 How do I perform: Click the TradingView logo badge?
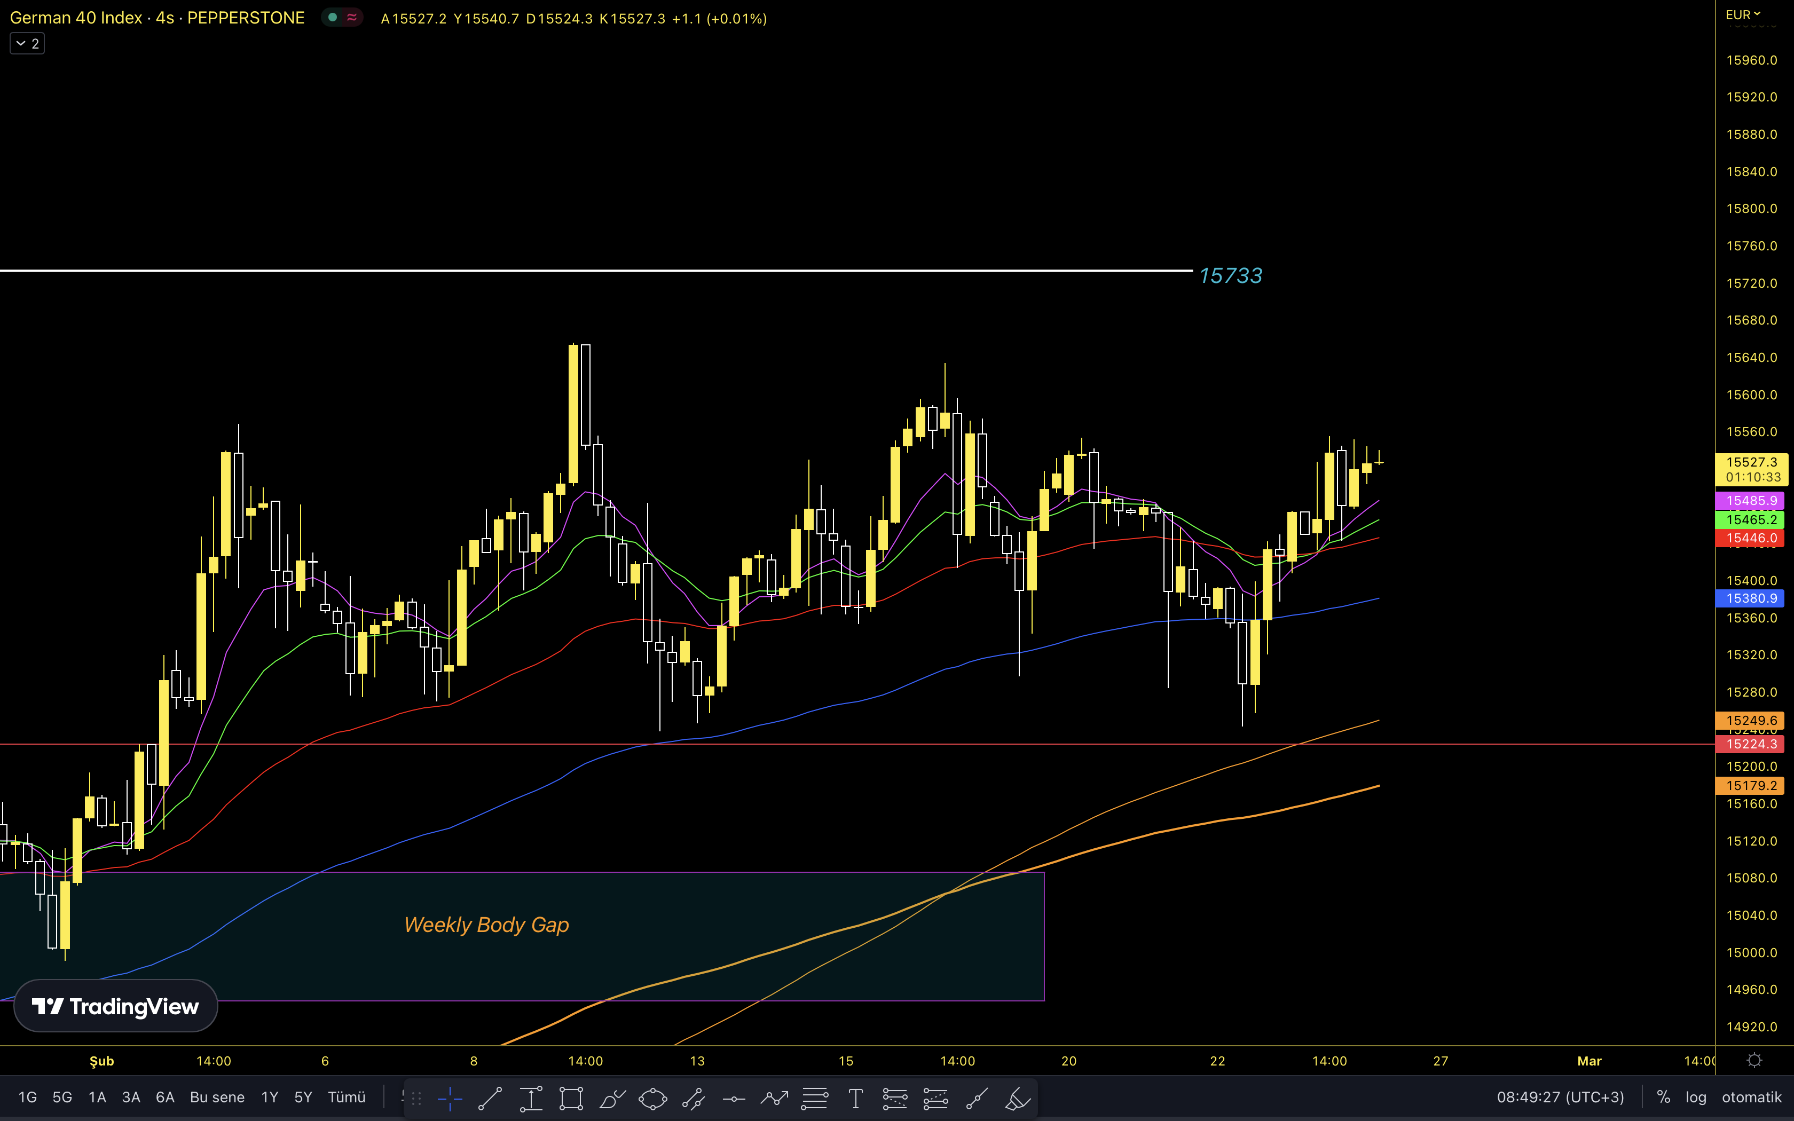tap(116, 1006)
